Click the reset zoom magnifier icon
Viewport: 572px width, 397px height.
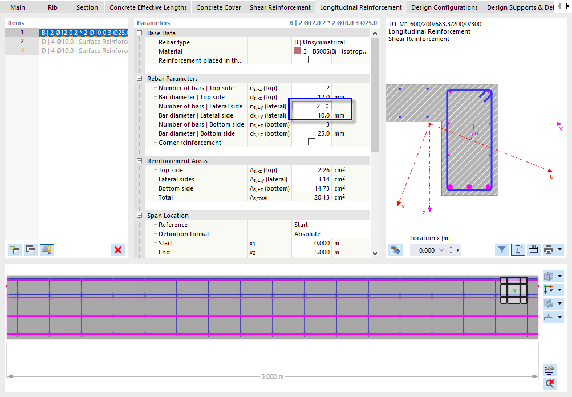point(549,383)
